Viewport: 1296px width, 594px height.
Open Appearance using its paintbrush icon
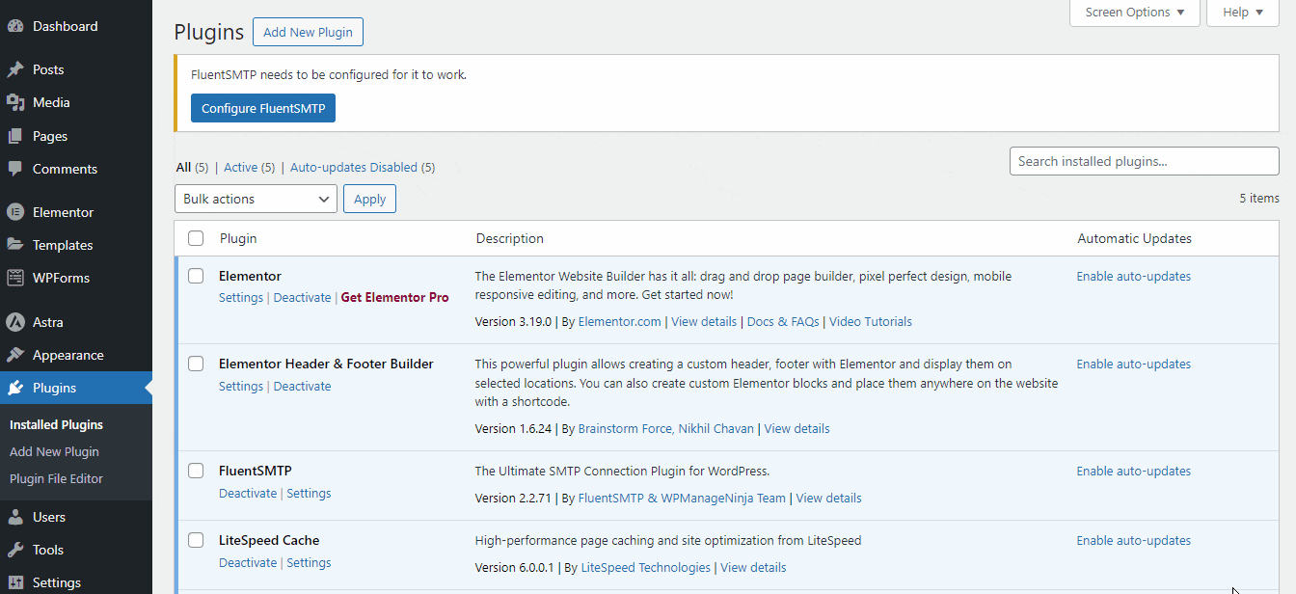pyautogui.click(x=16, y=354)
